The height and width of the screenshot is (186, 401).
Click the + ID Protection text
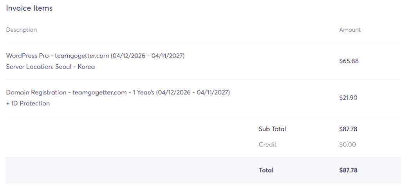point(28,104)
